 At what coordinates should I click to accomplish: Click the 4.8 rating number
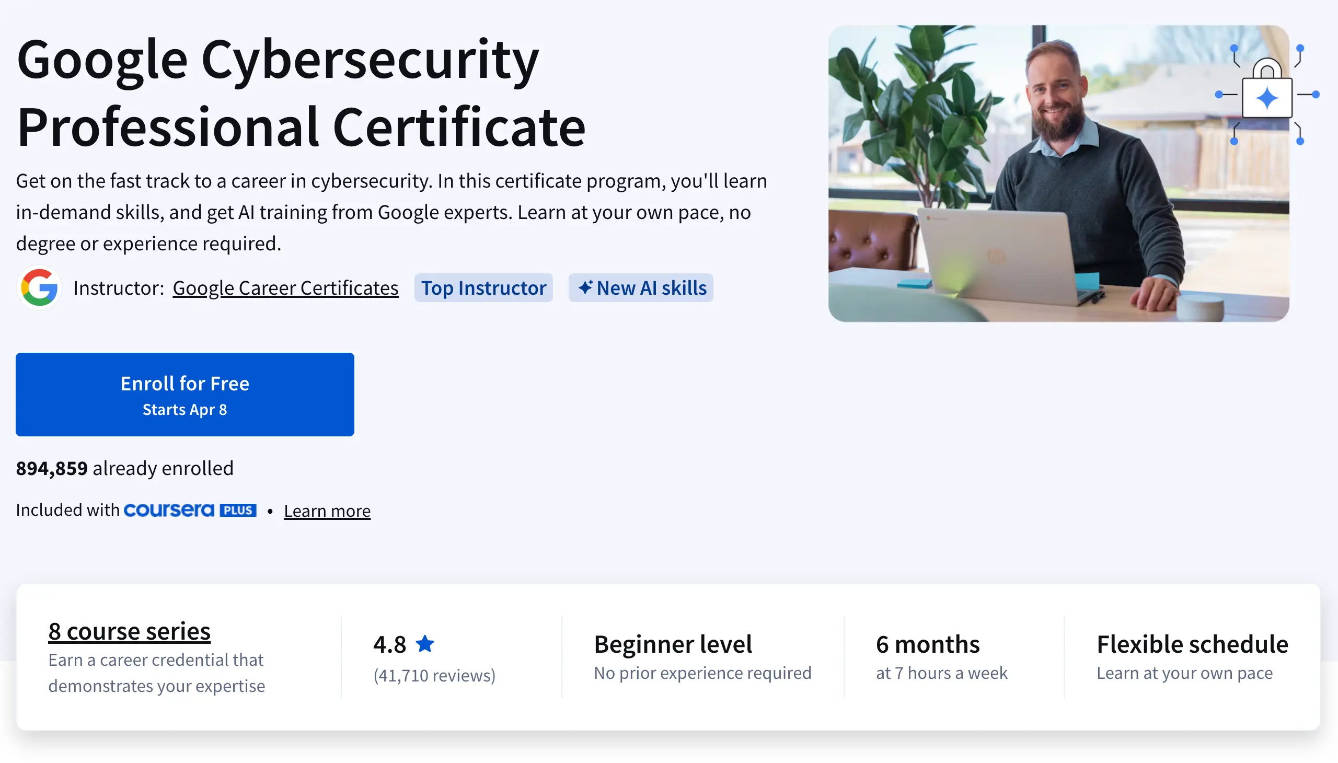(389, 644)
